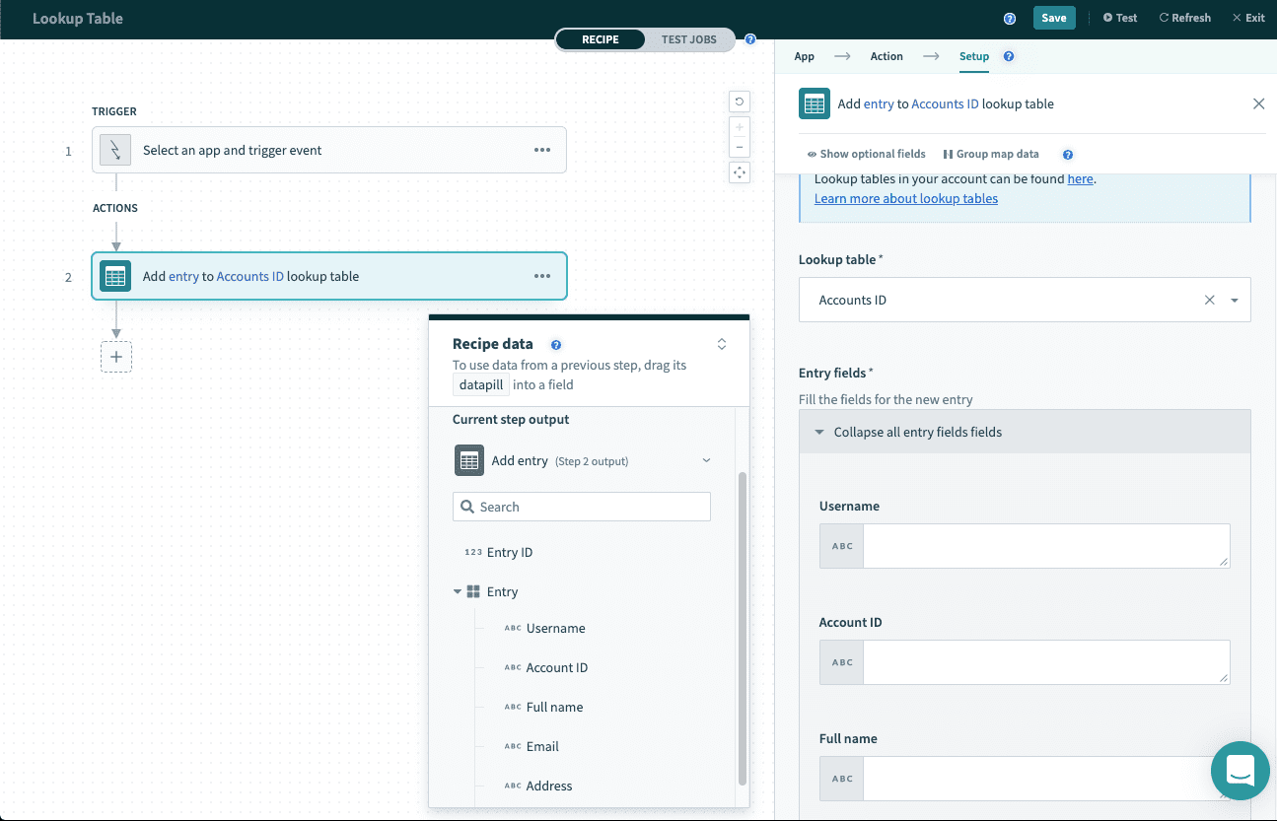The height and width of the screenshot is (821, 1277).
Task: Open the Step 2 output selector dropdown
Action: click(705, 460)
